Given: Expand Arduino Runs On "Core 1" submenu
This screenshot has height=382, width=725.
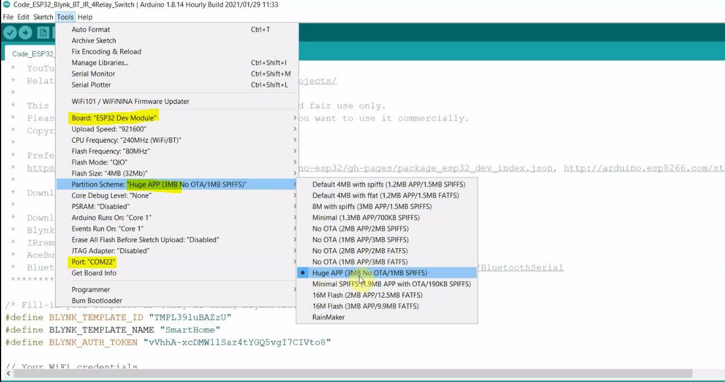Looking at the screenshot, I should click(177, 218).
